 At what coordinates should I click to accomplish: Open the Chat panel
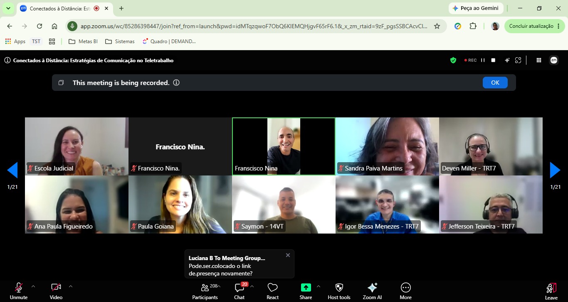[x=240, y=291]
